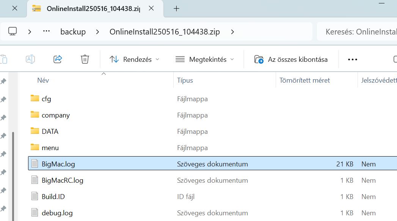
Task: Open the Rendezés sort dropdown
Action: tap(135, 59)
